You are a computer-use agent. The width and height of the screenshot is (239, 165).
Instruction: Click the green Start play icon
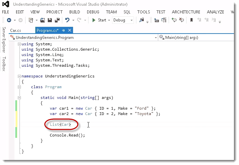tap(94, 20)
